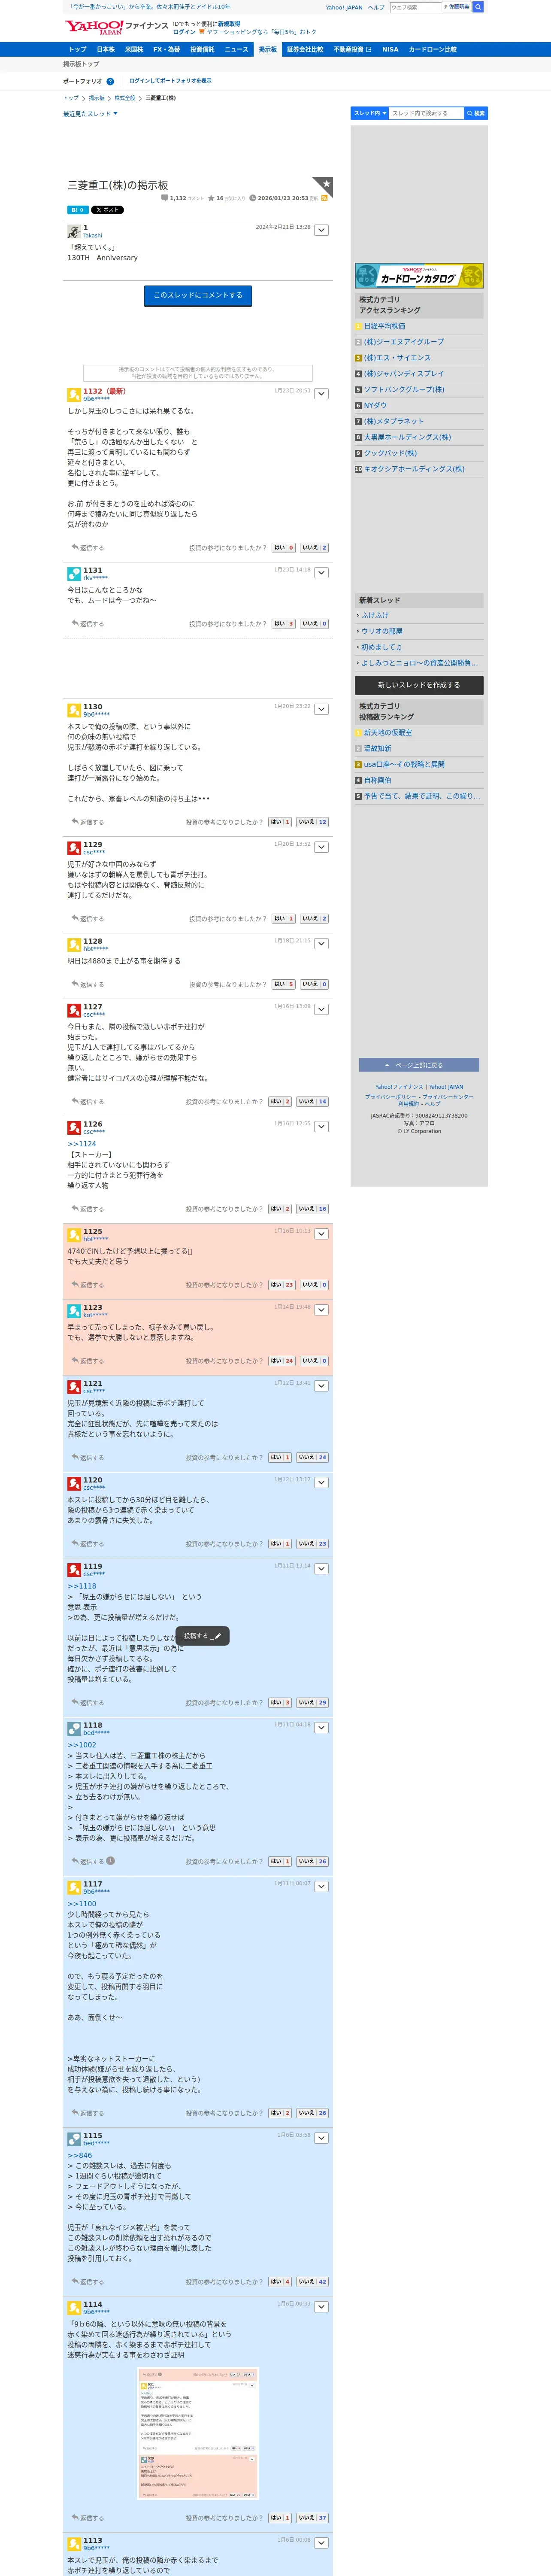This screenshot has height=2576, width=551.
Task: Vote いいえ on post 1127
Action: coord(312,1102)
